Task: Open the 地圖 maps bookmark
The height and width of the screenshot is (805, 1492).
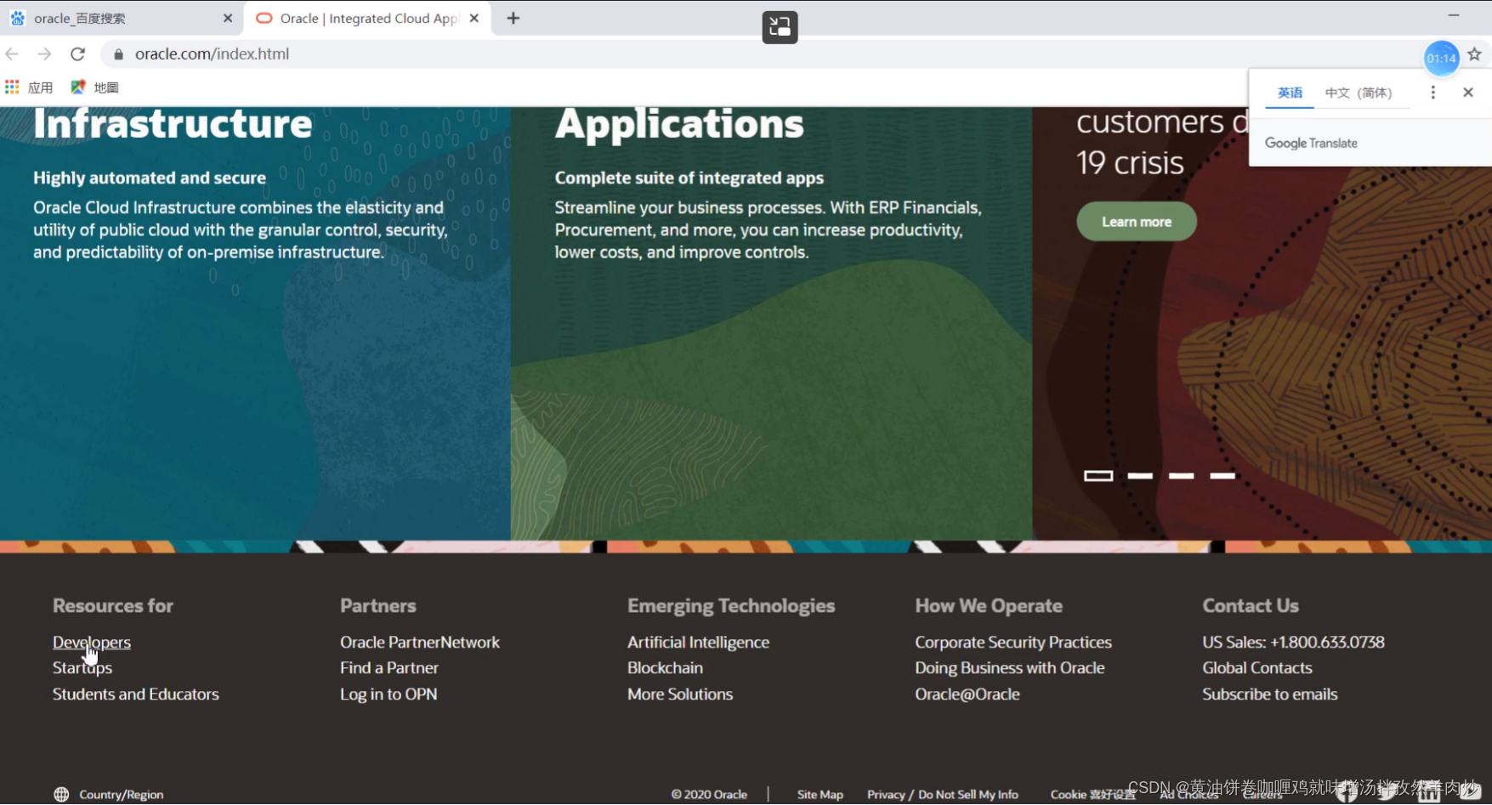Action: (x=94, y=87)
